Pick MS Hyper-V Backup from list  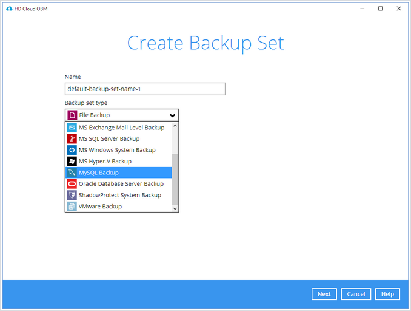click(118, 162)
